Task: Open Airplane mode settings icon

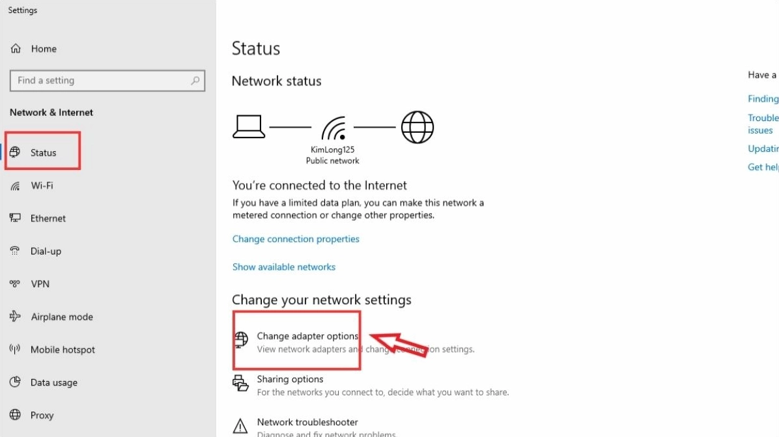Action: [15, 317]
